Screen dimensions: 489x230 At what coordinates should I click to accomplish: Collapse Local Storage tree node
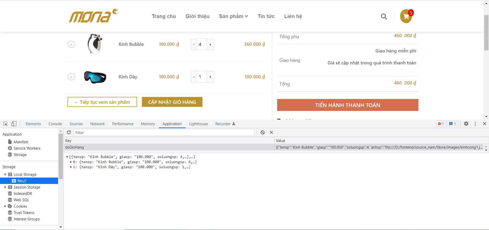pyautogui.click(x=5, y=175)
